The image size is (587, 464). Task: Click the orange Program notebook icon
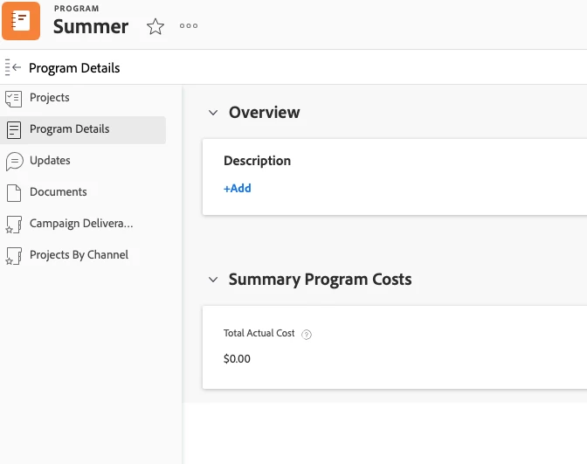pos(21,21)
